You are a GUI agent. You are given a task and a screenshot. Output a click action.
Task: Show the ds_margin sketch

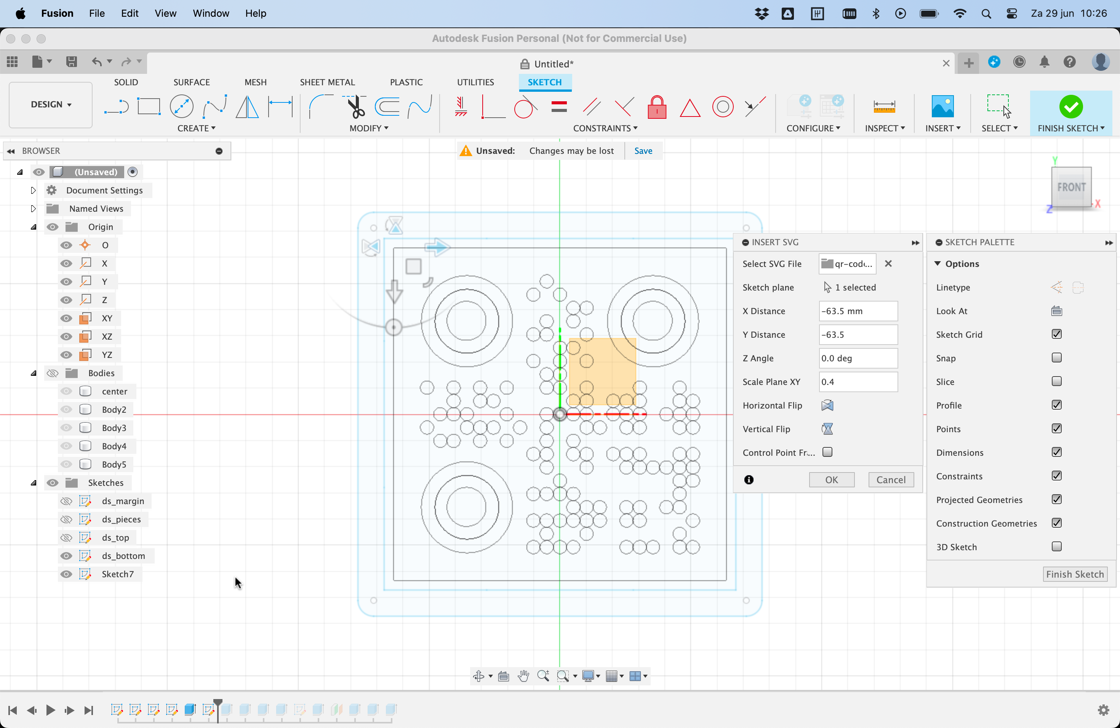pyautogui.click(x=66, y=501)
